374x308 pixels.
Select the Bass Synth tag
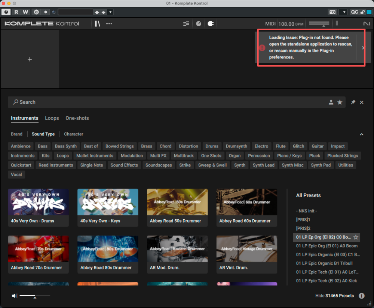pyautogui.click(x=65, y=146)
